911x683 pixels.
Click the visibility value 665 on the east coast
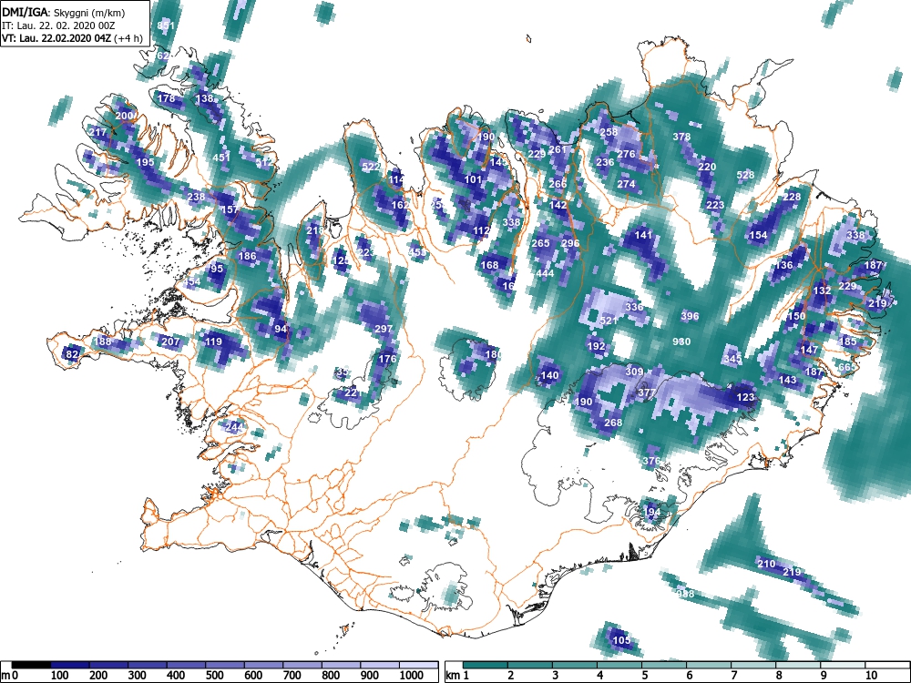point(847,367)
